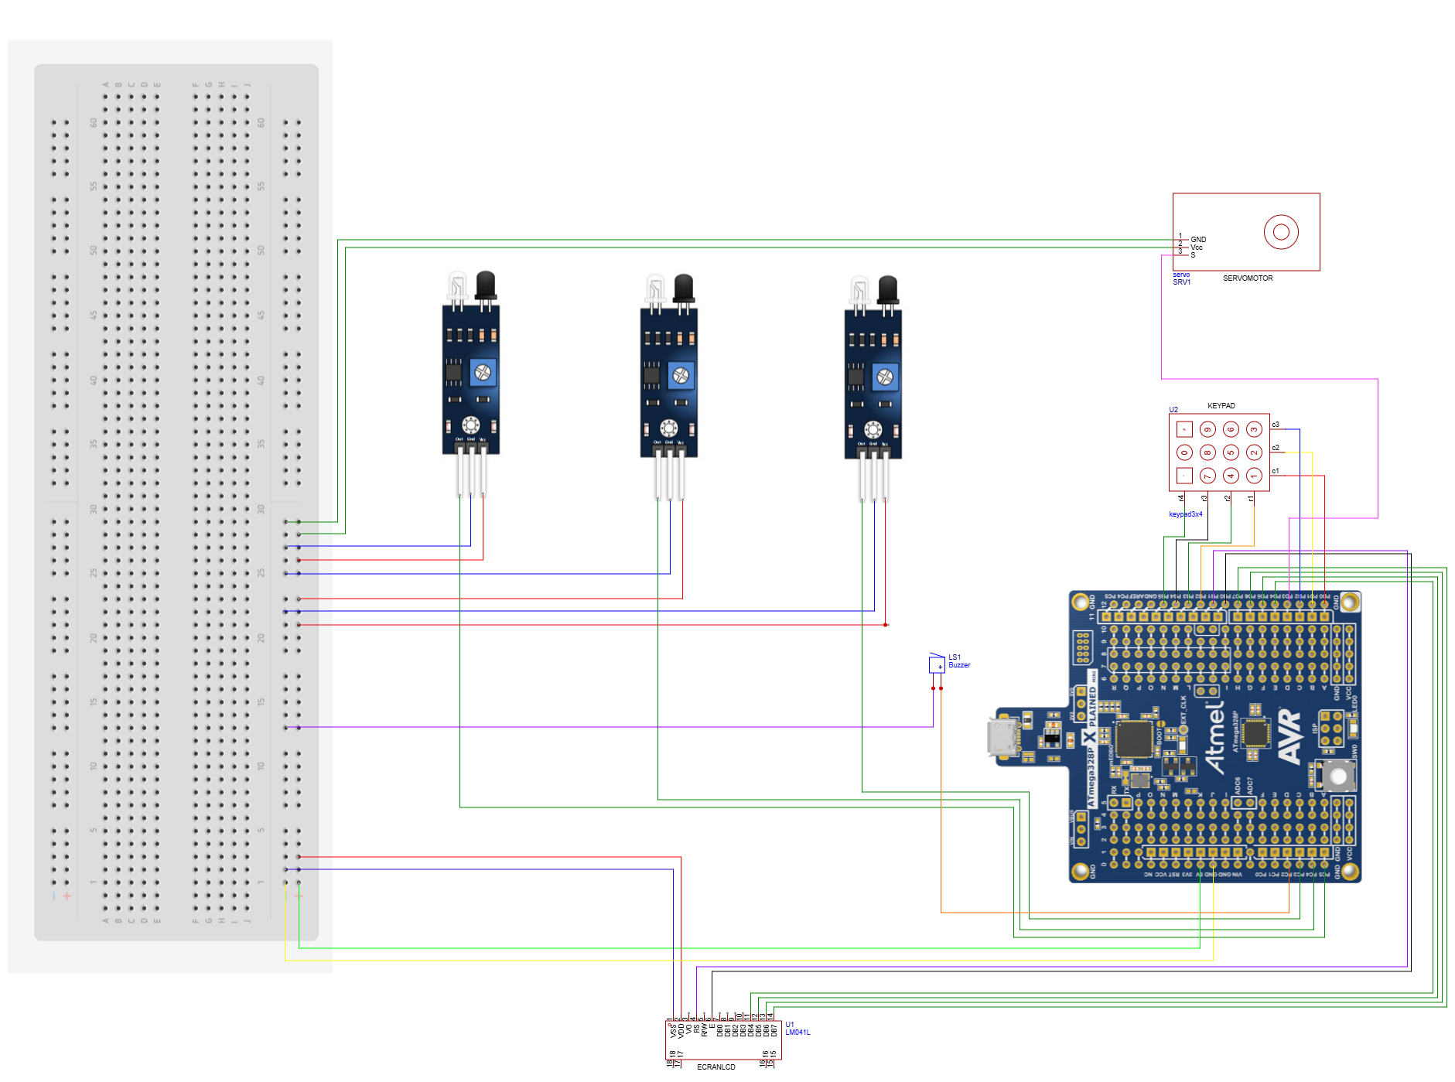Select the leftmost IR sensor module
The width and height of the screenshot is (1455, 1082).
click(x=471, y=383)
